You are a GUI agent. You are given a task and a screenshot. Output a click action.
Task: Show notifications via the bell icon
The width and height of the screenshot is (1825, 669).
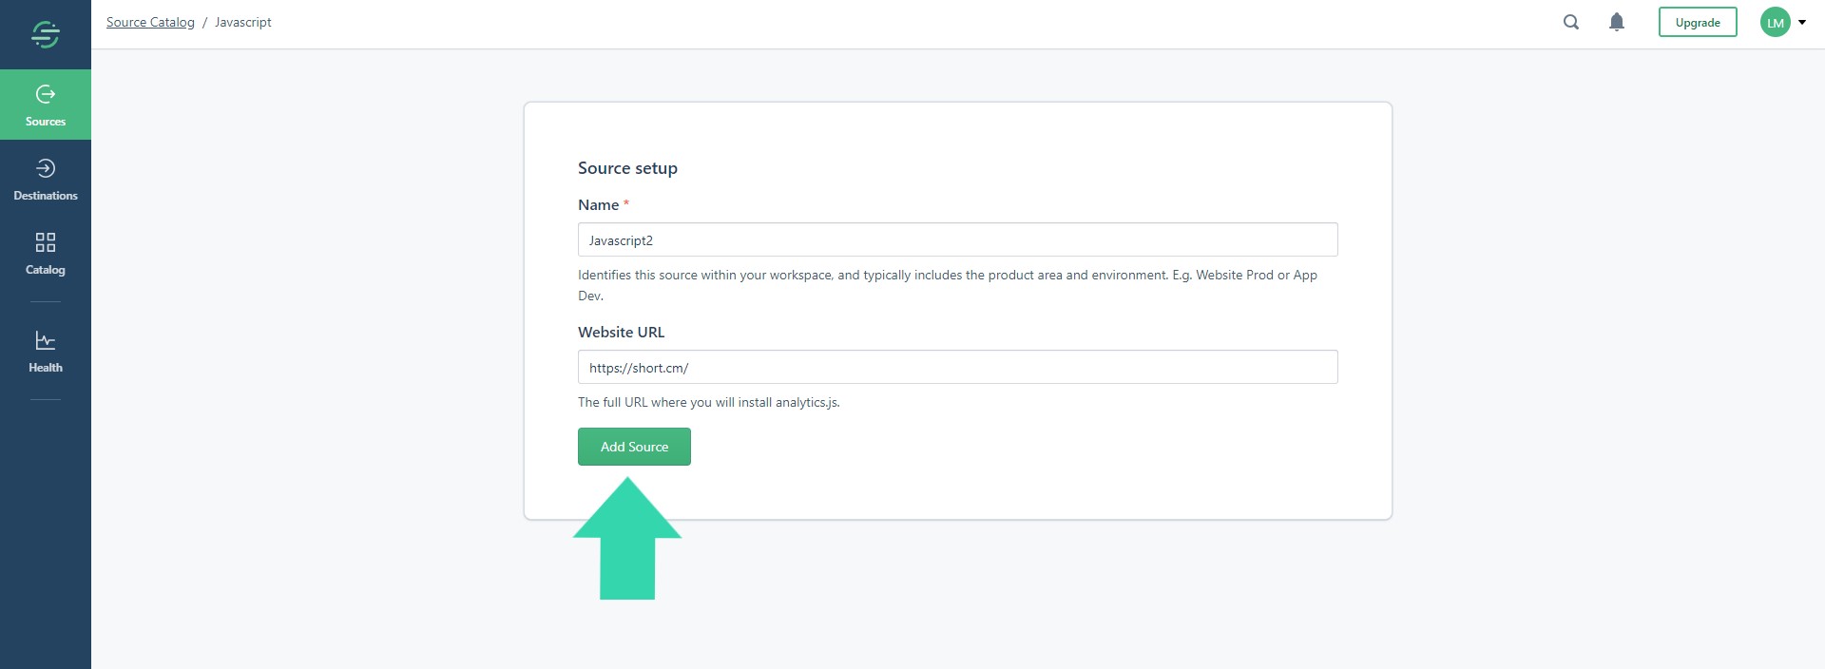click(1617, 22)
